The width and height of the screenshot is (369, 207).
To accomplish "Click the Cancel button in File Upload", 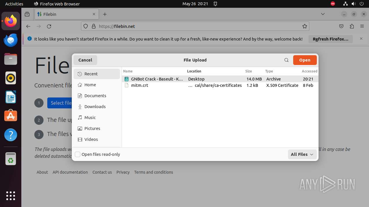I will point(85,60).
